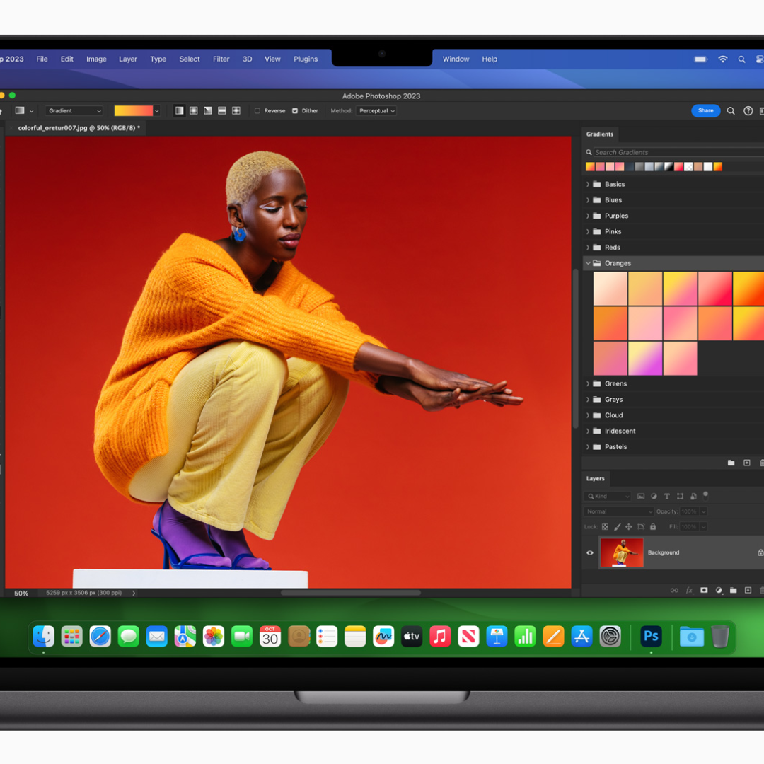Uncheck the Dither checkbox
Screen dimensions: 764x764
(295, 111)
